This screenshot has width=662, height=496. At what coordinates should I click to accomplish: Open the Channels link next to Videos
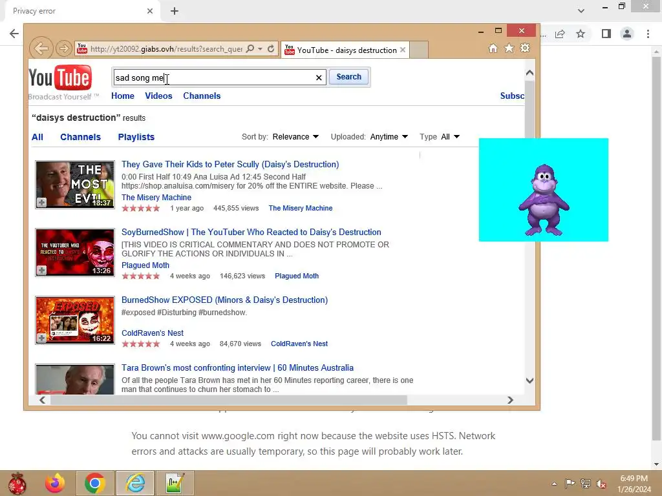pyautogui.click(x=202, y=96)
